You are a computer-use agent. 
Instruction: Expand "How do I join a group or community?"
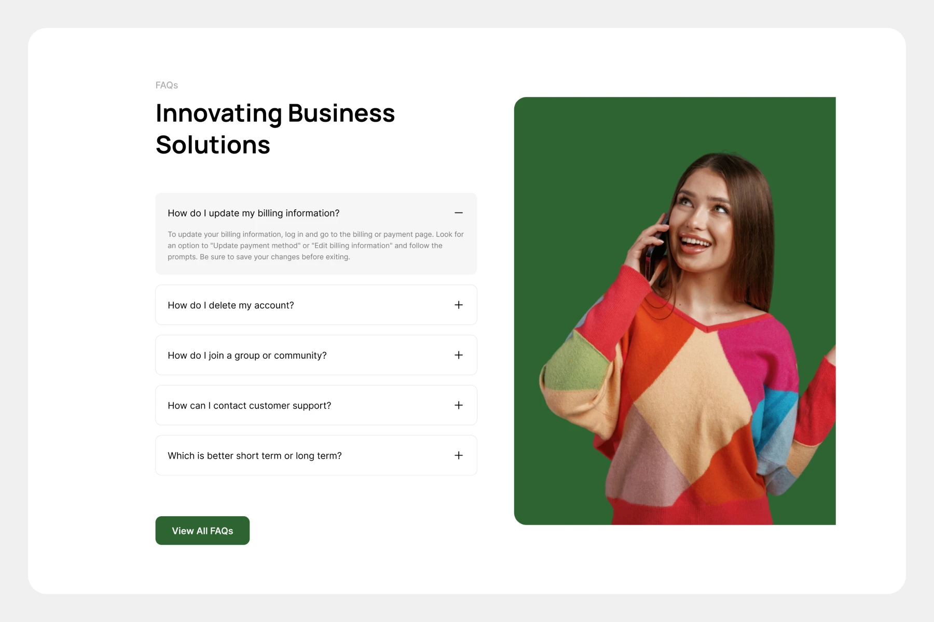pyautogui.click(x=247, y=356)
